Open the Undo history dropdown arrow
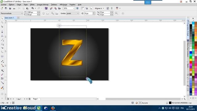 (x=35, y=8)
